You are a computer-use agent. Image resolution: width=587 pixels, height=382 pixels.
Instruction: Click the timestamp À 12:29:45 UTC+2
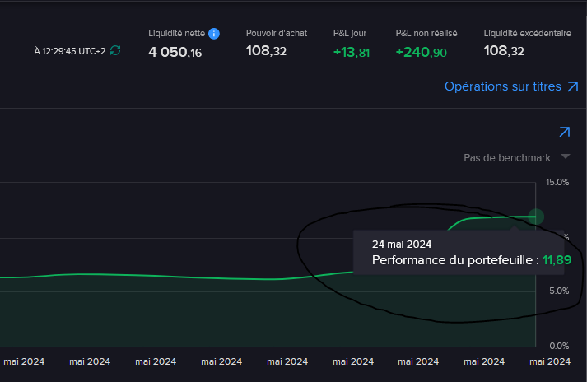point(70,51)
